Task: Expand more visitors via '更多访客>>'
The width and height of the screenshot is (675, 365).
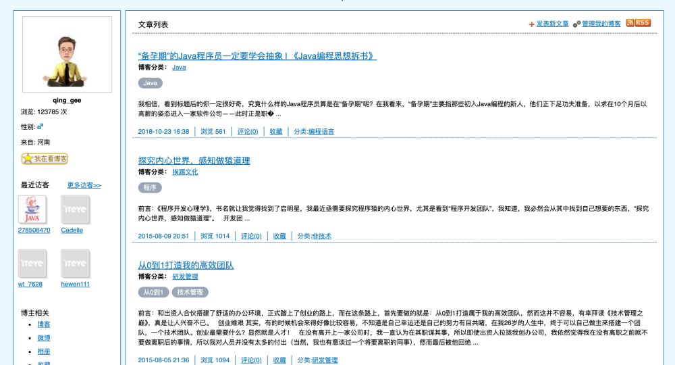Action: click(84, 185)
